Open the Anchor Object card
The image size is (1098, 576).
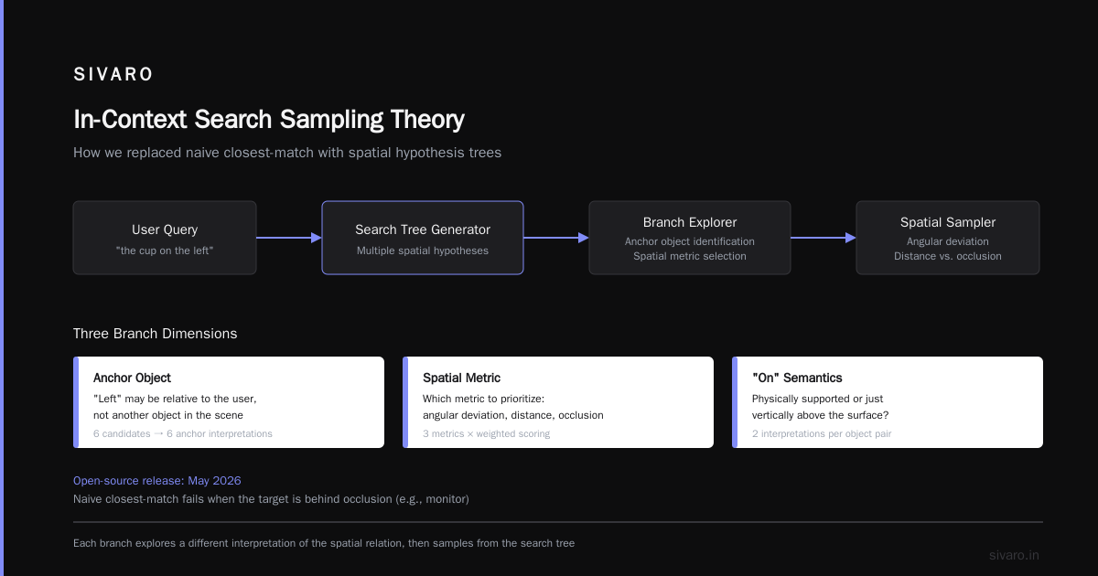[x=229, y=402]
